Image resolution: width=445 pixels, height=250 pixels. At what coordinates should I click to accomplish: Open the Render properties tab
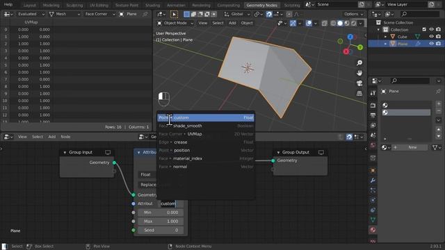tap(373, 106)
